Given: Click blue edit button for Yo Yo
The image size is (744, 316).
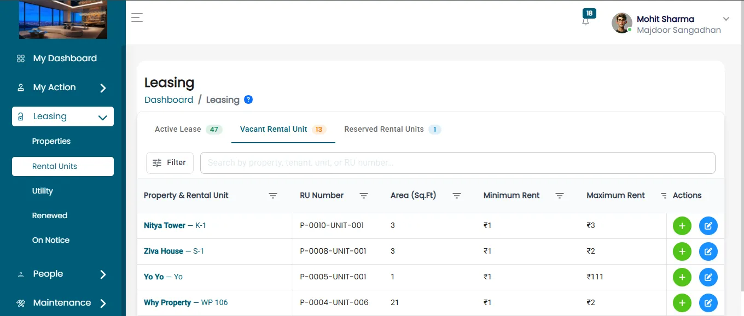Looking at the screenshot, I should tap(708, 277).
